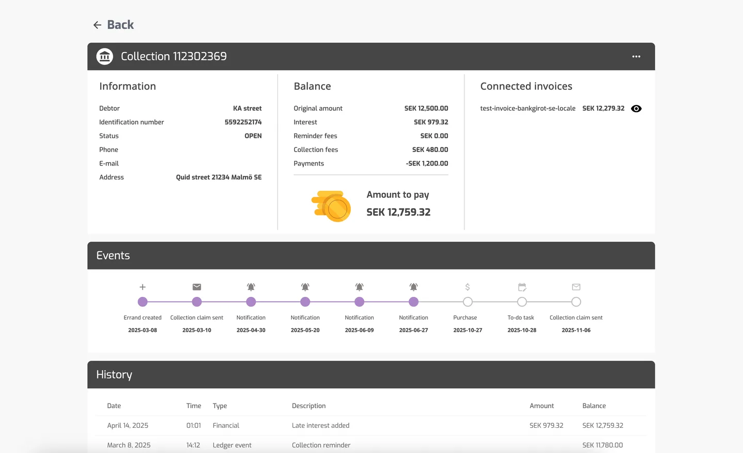The width and height of the screenshot is (743, 453).
Task: Click the coin icon beside Amount to pay
Action: pos(331,206)
